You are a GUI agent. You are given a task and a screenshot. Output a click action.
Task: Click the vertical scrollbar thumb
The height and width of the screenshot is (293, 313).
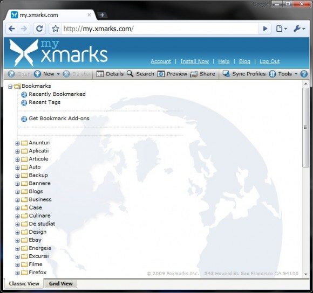[305, 128]
